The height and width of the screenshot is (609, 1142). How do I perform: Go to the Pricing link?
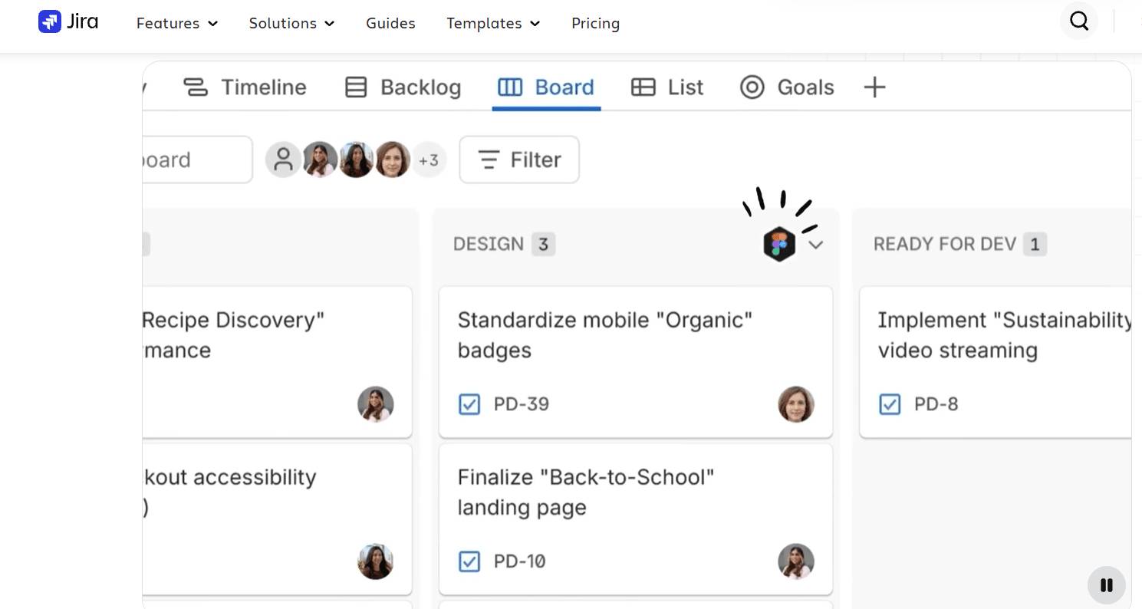pos(595,23)
